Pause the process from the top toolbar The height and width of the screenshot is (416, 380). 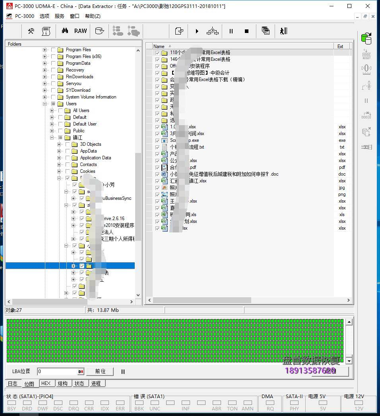click(231, 31)
